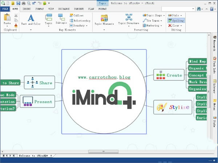Click the iMindQ app logo icon
The image size is (218, 163).
pos(3,3)
